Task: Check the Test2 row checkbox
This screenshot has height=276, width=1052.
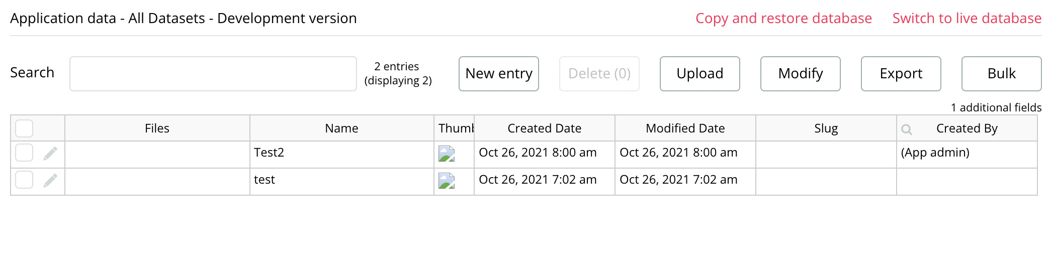Action: 24,153
